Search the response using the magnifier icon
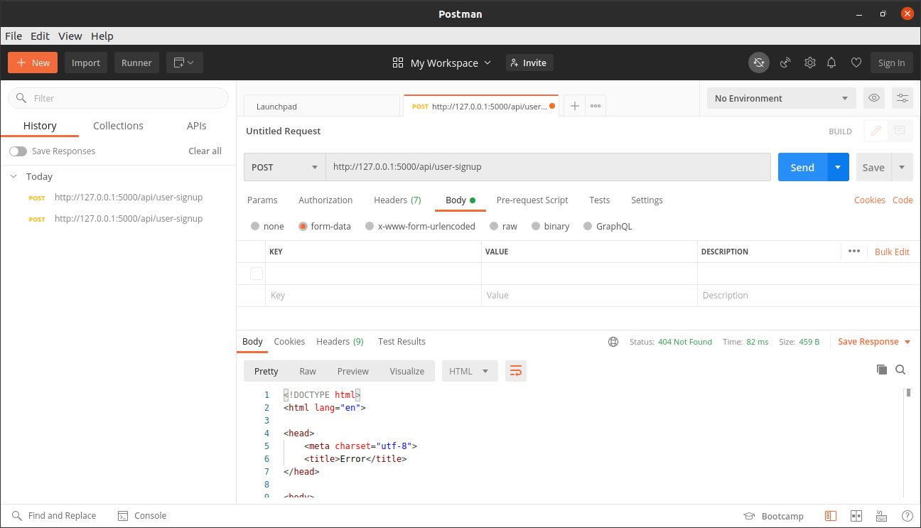The height and width of the screenshot is (528, 921). [900, 370]
